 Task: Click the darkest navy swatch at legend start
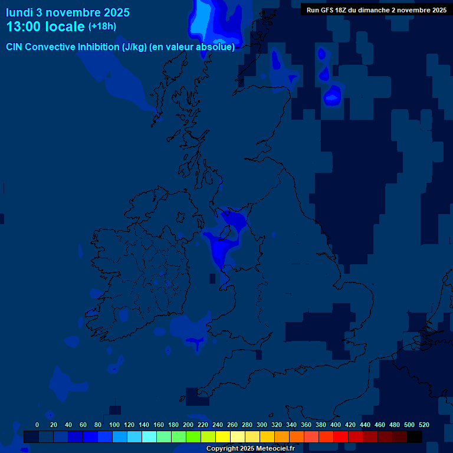(x=31, y=437)
